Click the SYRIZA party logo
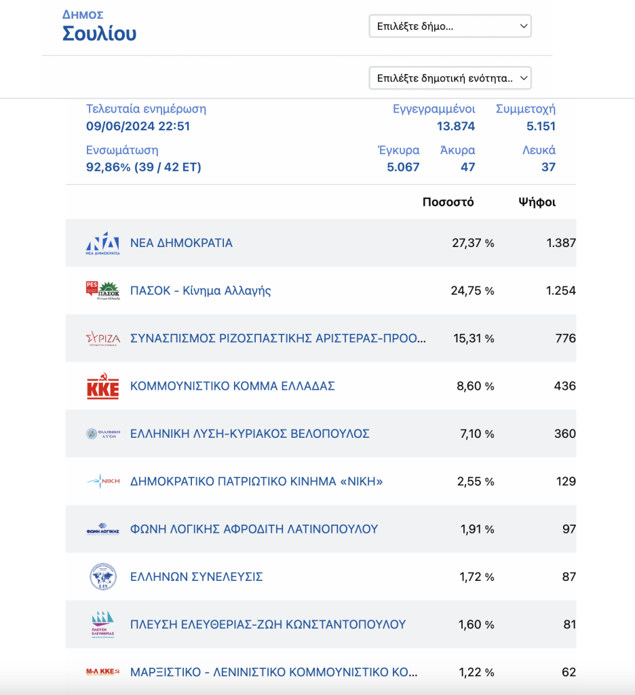This screenshot has height=695, width=635. click(102, 339)
